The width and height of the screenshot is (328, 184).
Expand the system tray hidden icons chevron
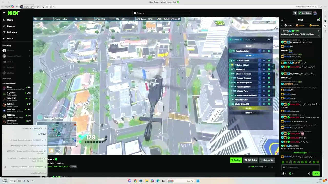click(x=32, y=181)
